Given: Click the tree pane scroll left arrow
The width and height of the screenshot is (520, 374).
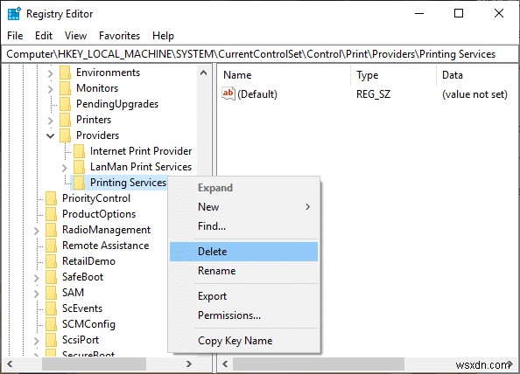Looking at the screenshot, I should [x=10, y=364].
